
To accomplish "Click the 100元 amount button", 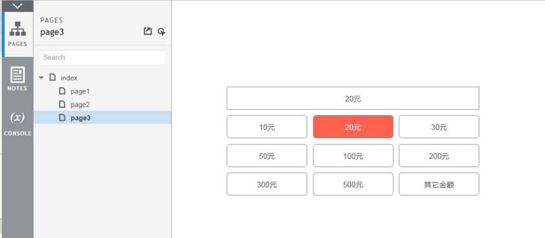I will (x=353, y=156).
